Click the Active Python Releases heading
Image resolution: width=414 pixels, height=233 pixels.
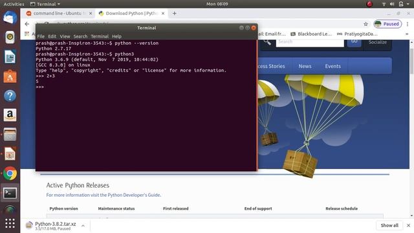(x=78, y=186)
